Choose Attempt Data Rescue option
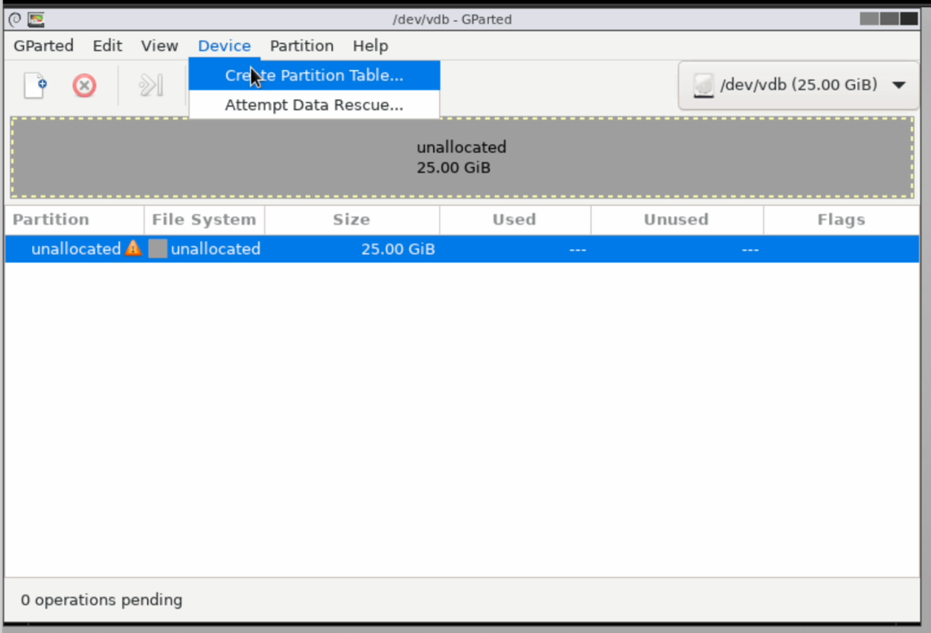This screenshot has width=931, height=633. click(x=314, y=105)
